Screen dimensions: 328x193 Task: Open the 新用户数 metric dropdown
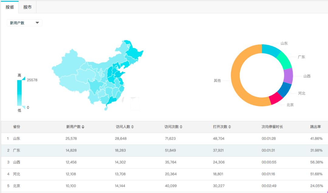pos(25,23)
